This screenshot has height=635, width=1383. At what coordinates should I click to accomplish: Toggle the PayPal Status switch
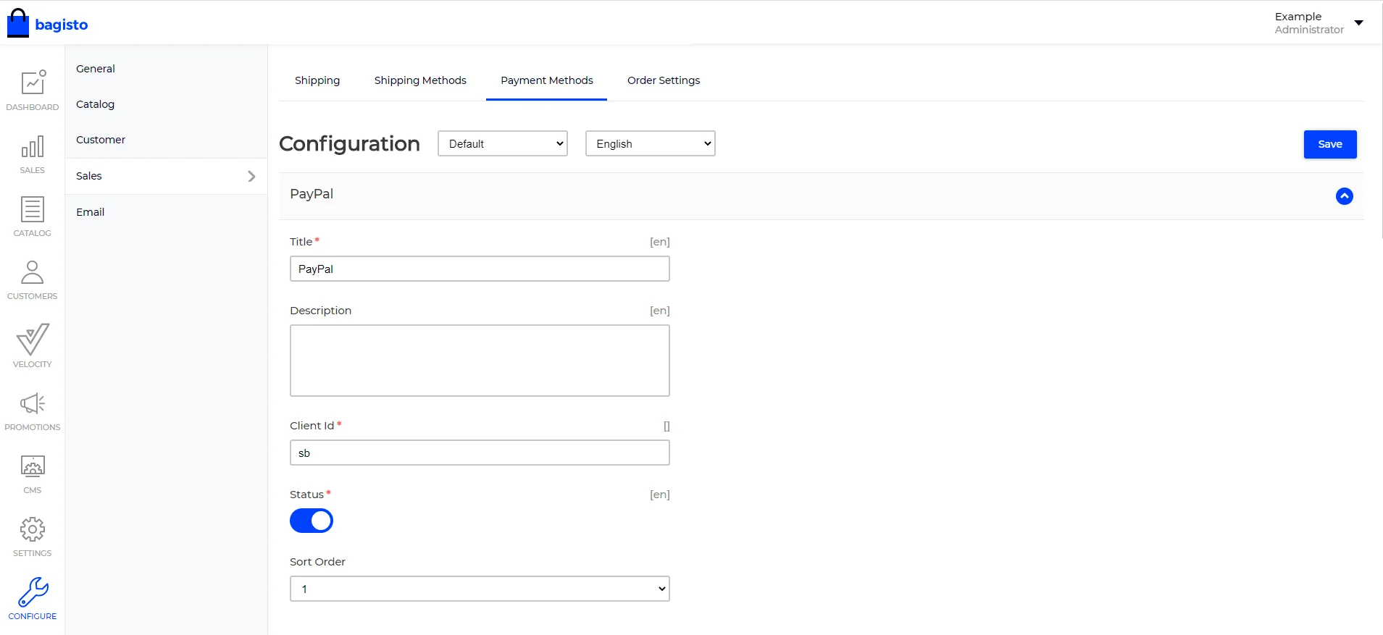click(x=312, y=521)
